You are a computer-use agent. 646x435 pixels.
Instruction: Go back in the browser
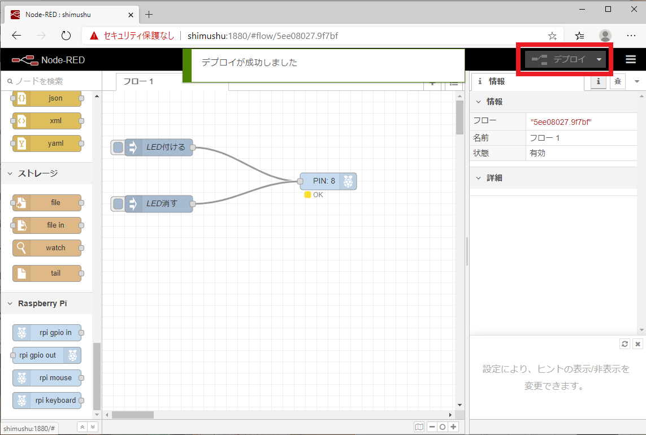(16, 36)
